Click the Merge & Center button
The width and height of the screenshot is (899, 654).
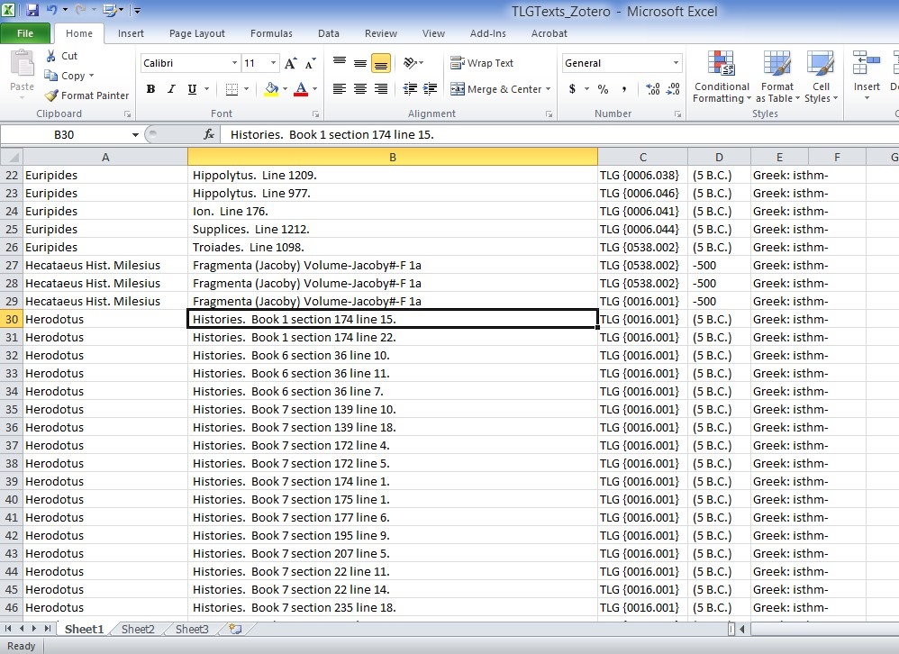pyautogui.click(x=496, y=89)
